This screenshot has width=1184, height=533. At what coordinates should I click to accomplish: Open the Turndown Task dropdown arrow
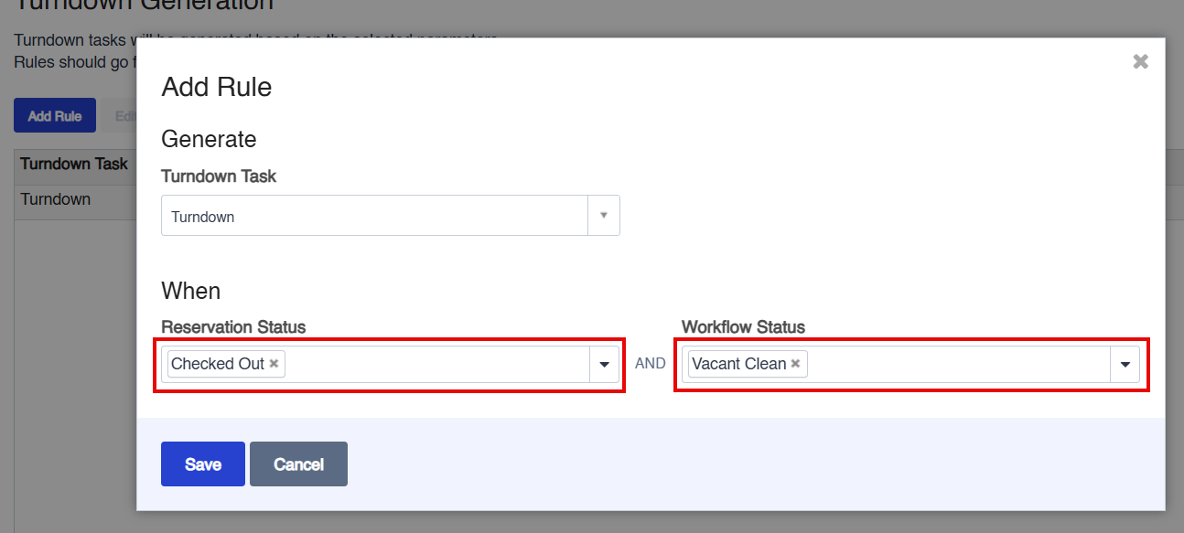click(x=603, y=216)
